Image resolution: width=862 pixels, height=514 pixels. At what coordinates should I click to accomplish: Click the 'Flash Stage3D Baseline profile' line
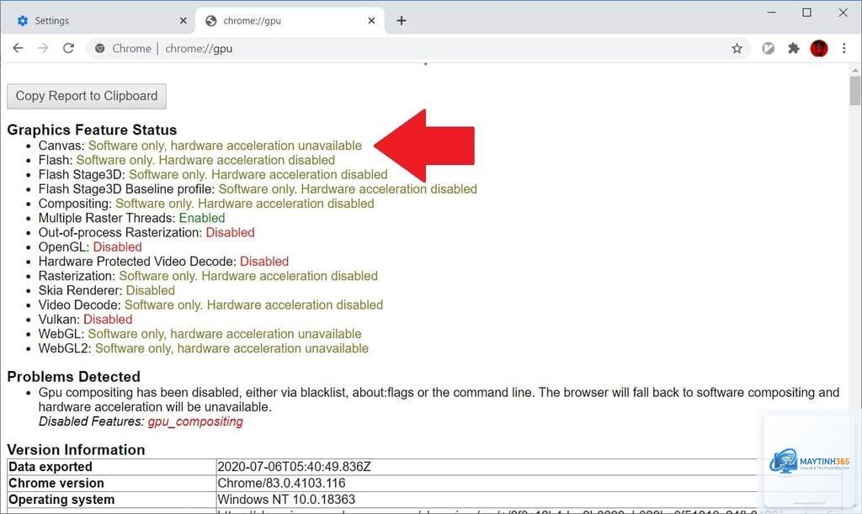258,189
